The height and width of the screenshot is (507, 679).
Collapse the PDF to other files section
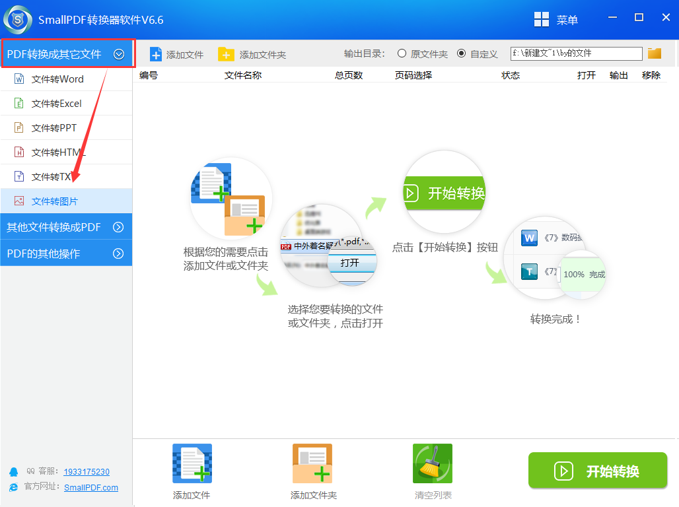(119, 54)
